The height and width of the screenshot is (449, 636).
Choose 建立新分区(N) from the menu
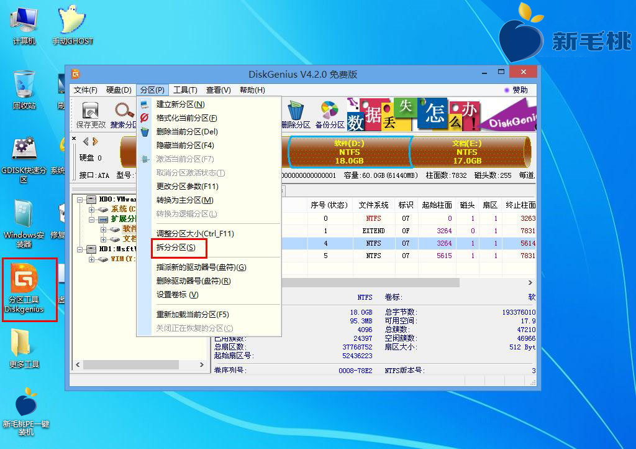coord(209,104)
